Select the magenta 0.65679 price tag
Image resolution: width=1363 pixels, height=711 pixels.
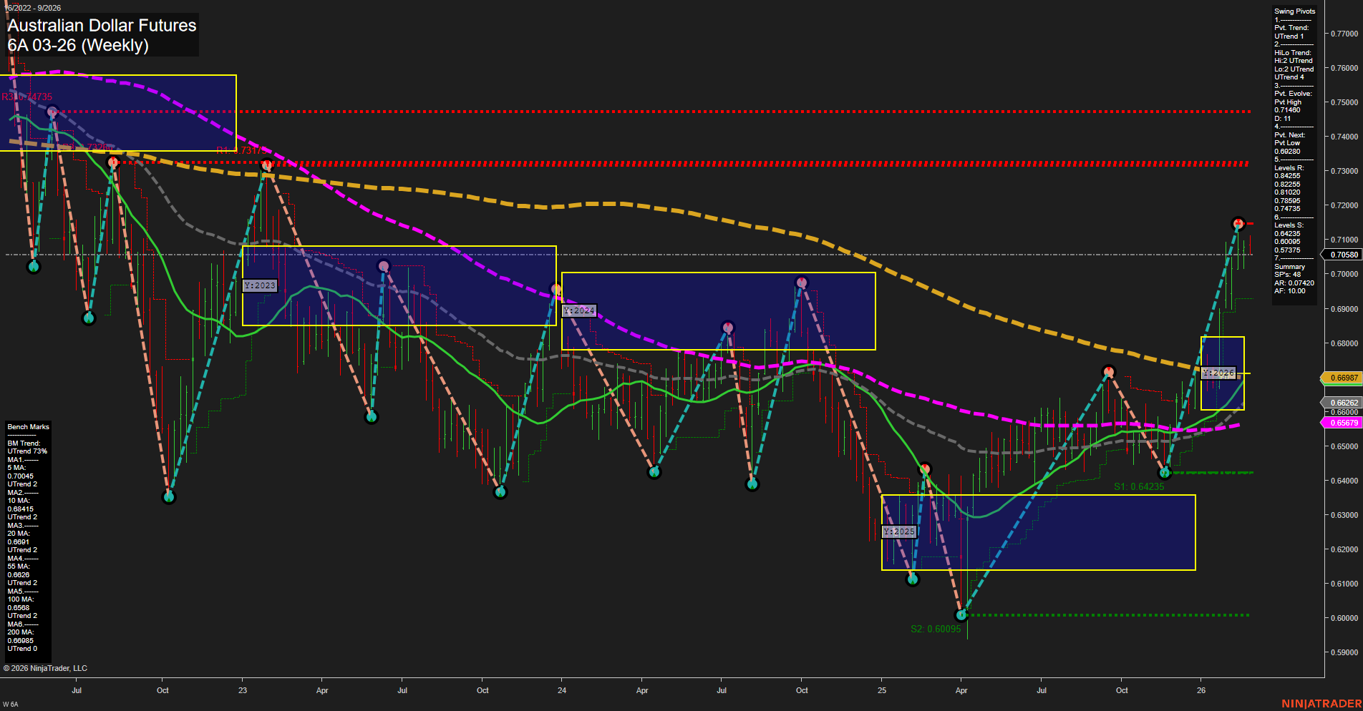pos(1344,423)
